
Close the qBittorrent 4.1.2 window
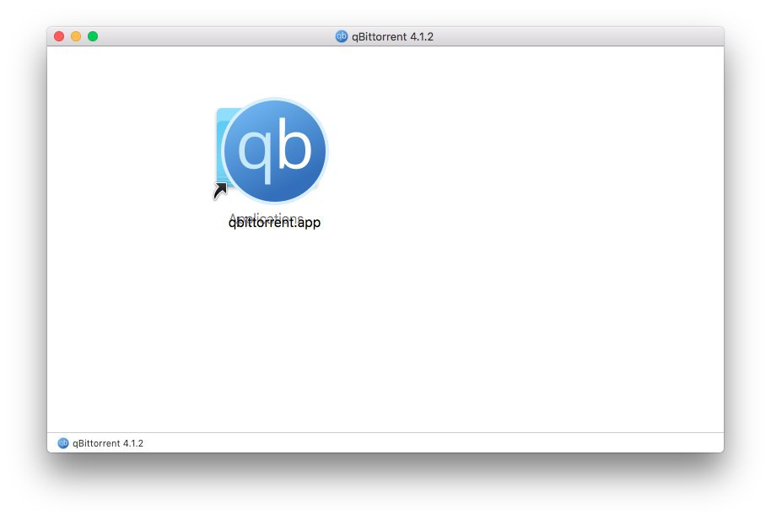(x=59, y=36)
